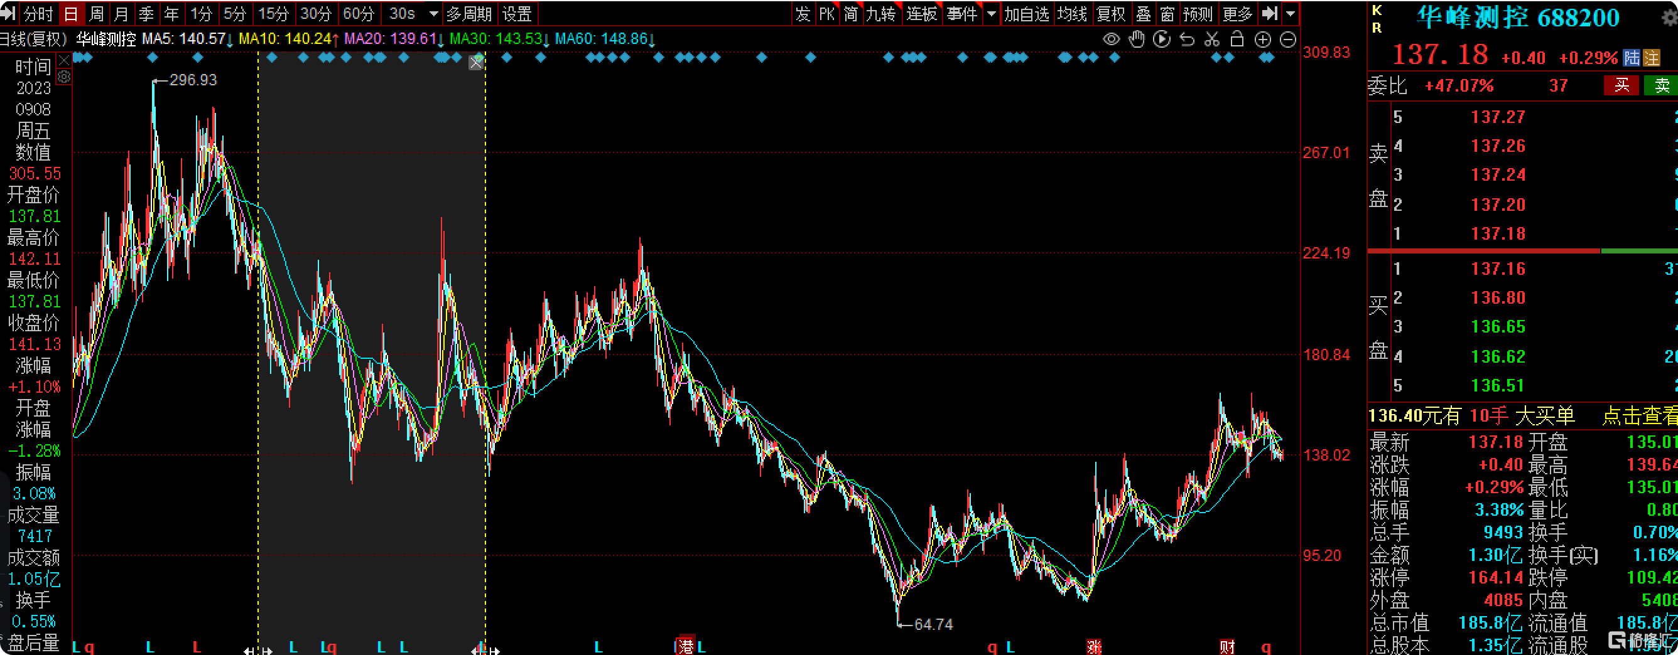Image resolution: width=1678 pixels, height=655 pixels.
Task: Open the 设置 settings button in toolbar
Action: coord(517,14)
